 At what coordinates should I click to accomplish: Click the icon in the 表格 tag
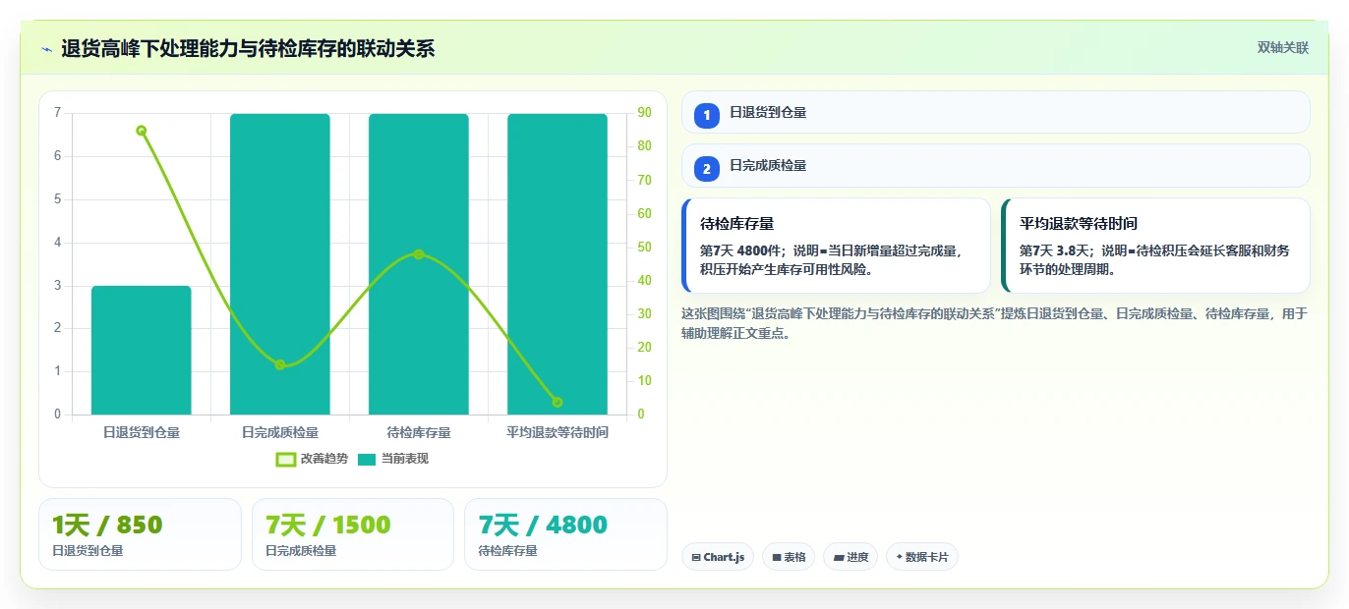tap(777, 557)
